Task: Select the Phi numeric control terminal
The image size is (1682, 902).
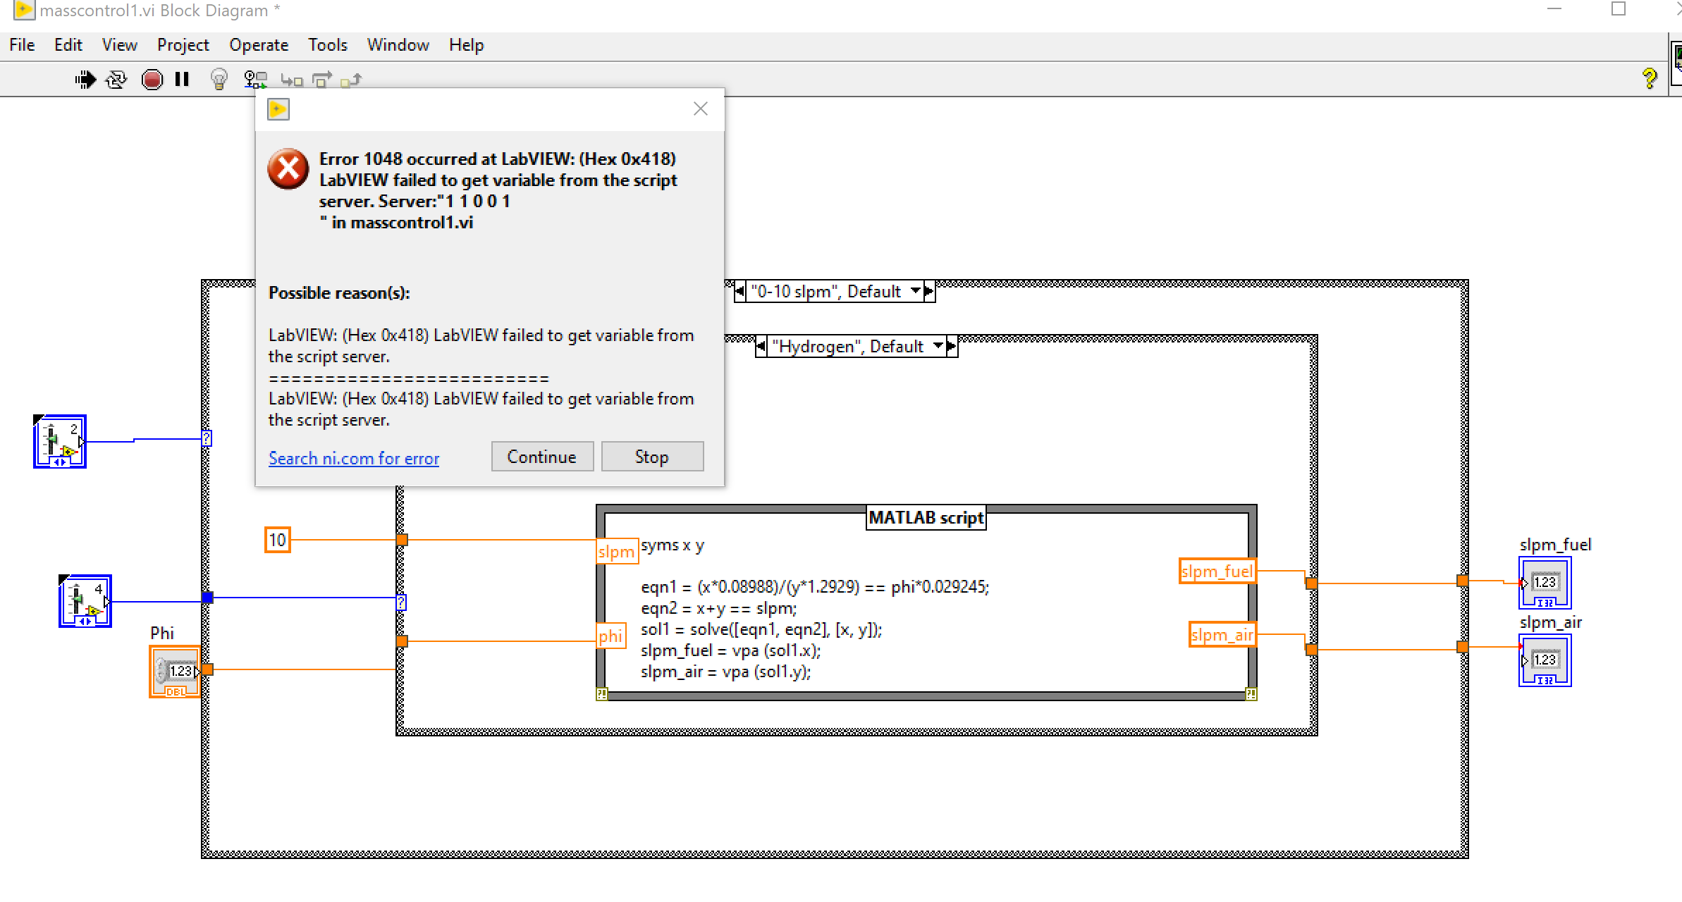Action: [x=175, y=671]
